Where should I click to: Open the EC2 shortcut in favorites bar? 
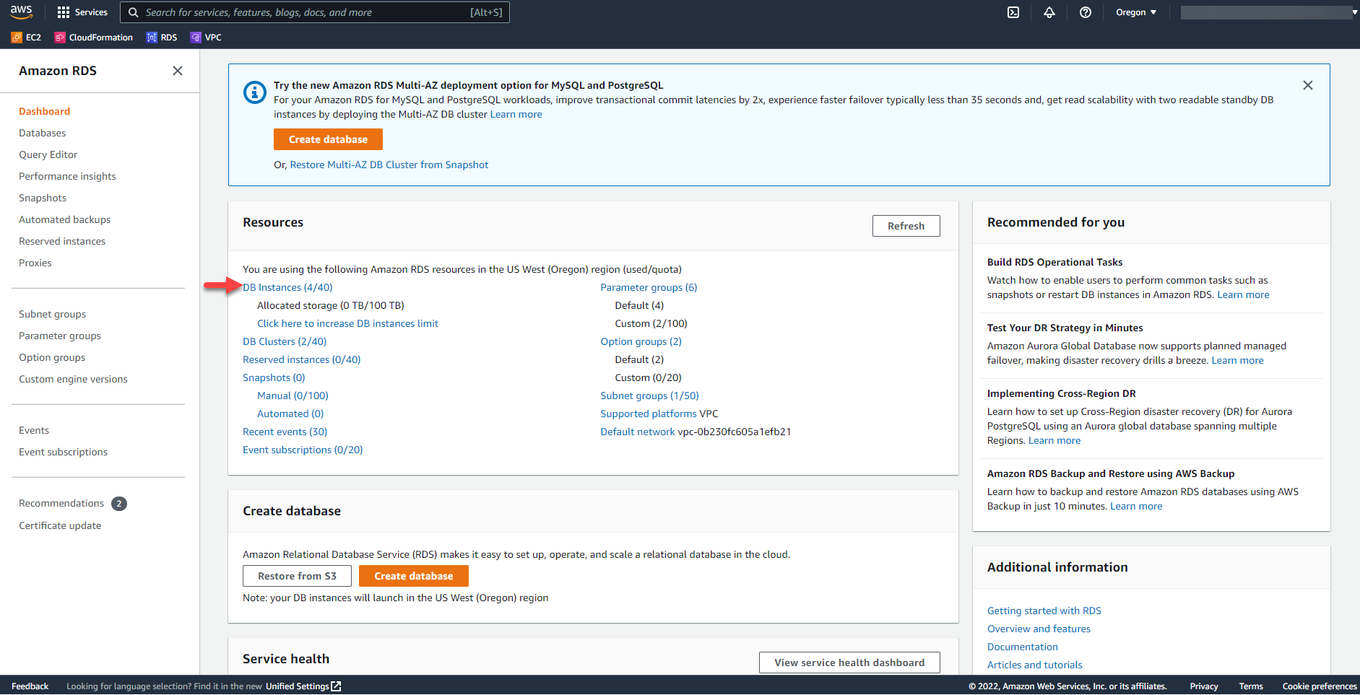(x=26, y=38)
